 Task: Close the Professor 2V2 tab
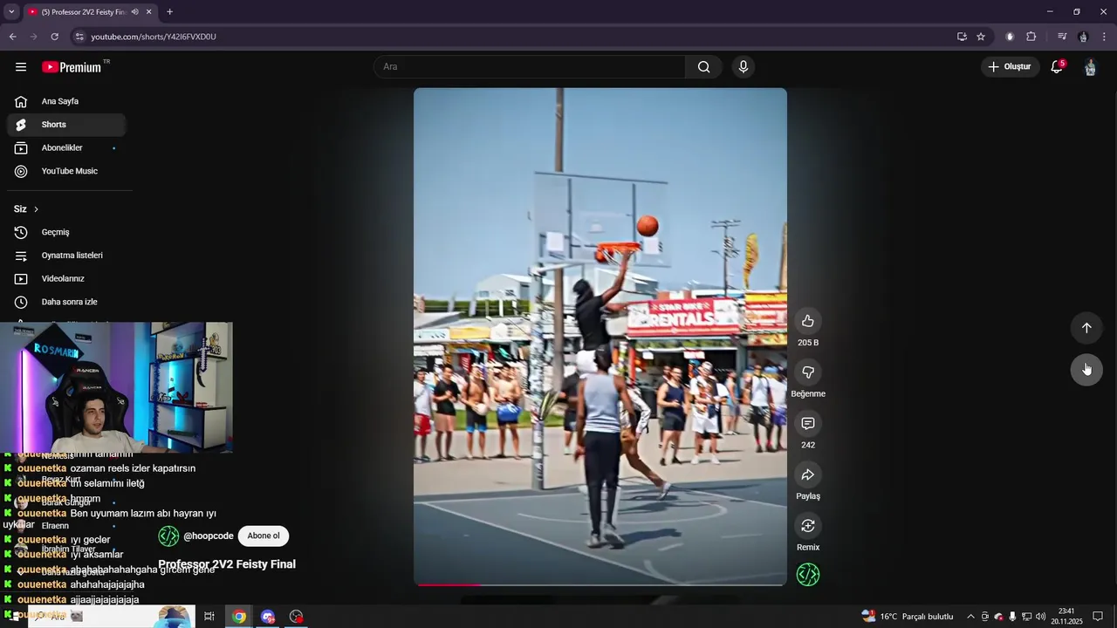coord(148,12)
